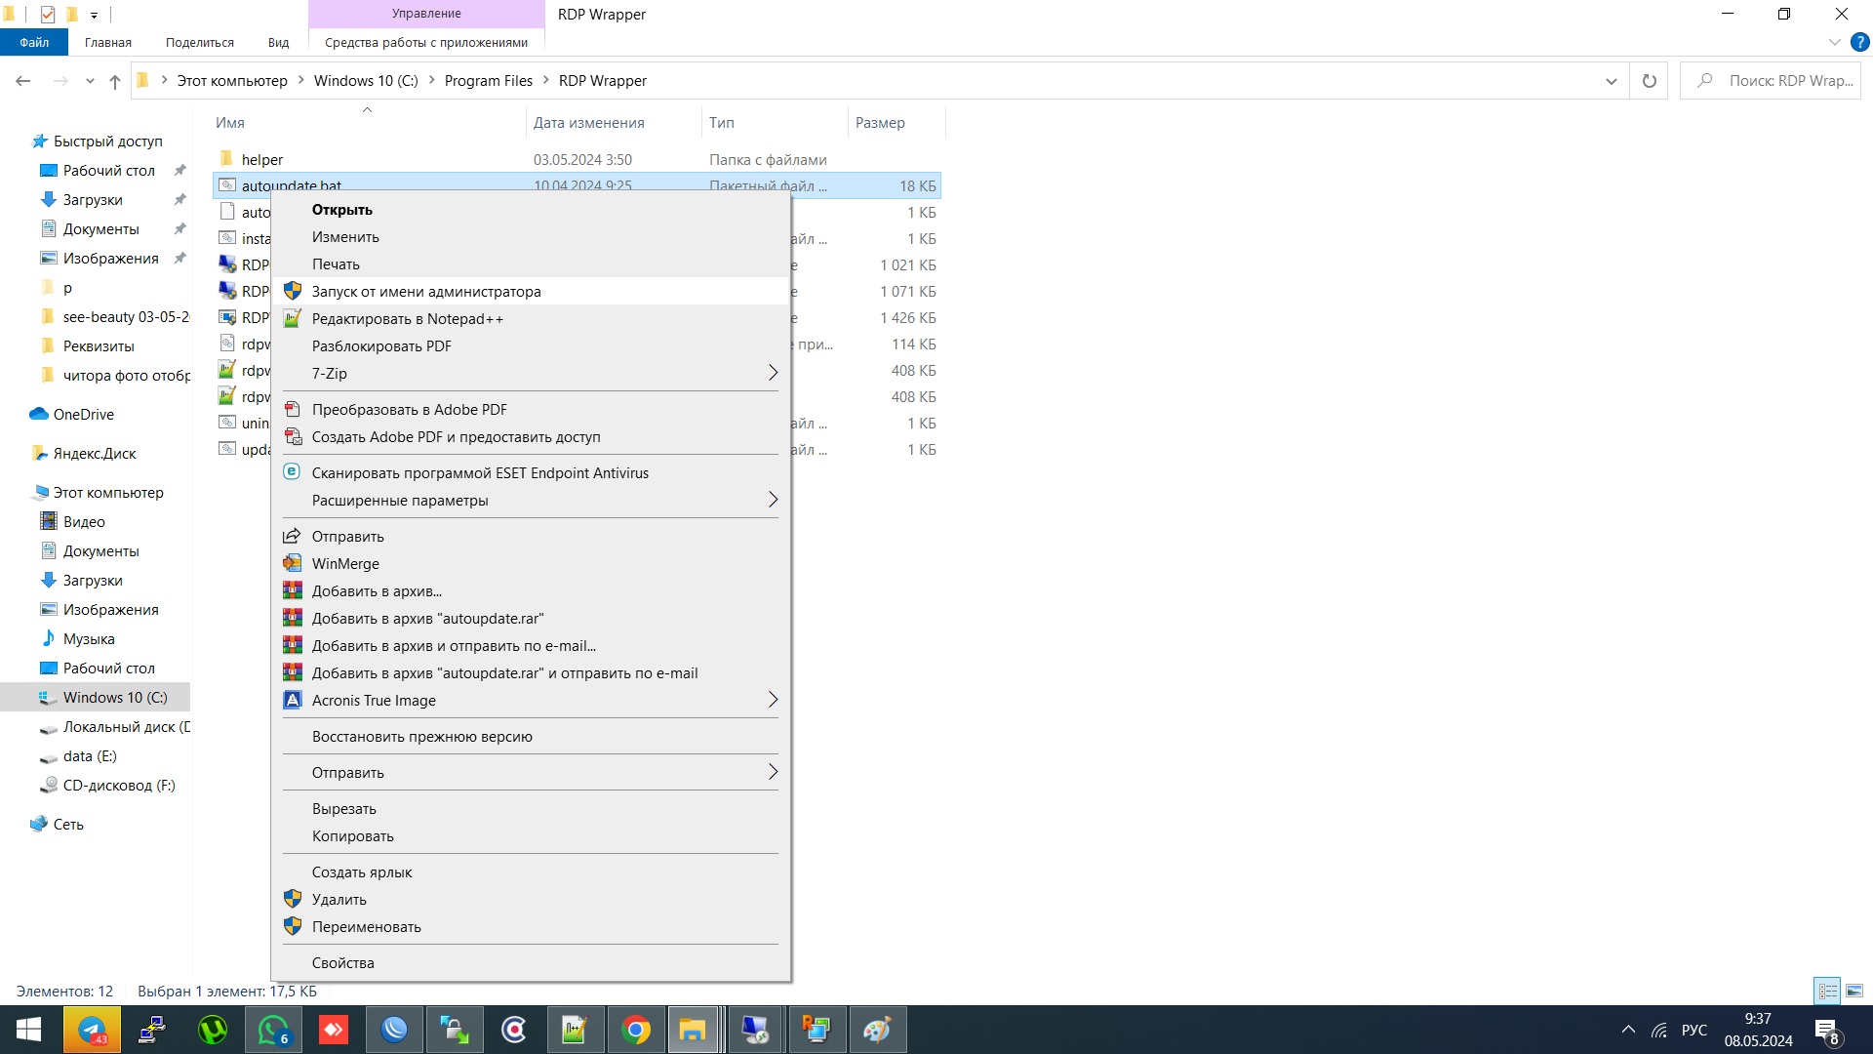The image size is (1873, 1054).
Task: Select Редактировать в Notepad++ menu item
Action: [x=530, y=319]
